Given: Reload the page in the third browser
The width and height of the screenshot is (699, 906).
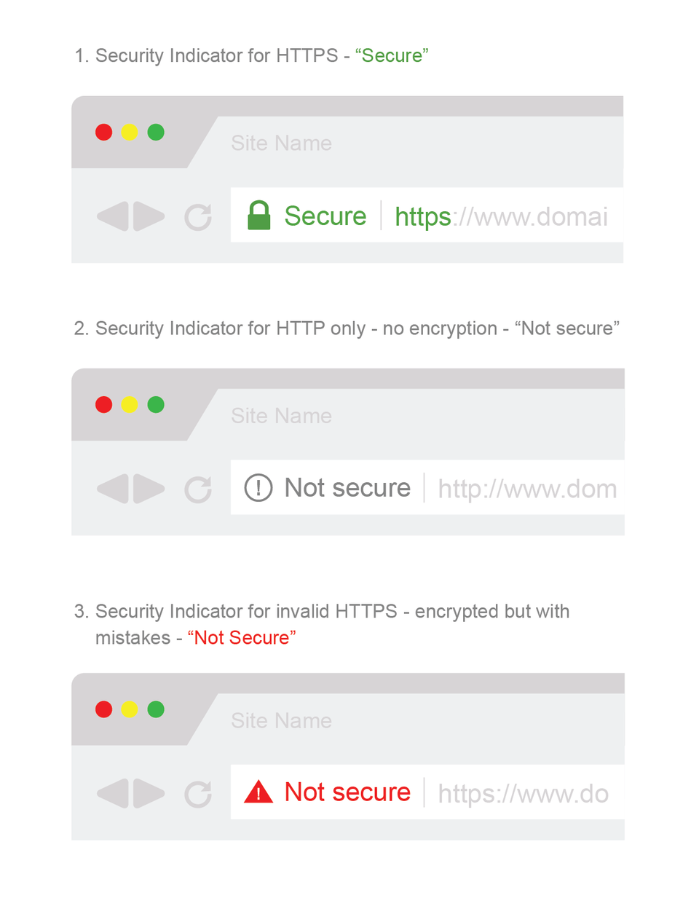Looking at the screenshot, I should tap(197, 794).
